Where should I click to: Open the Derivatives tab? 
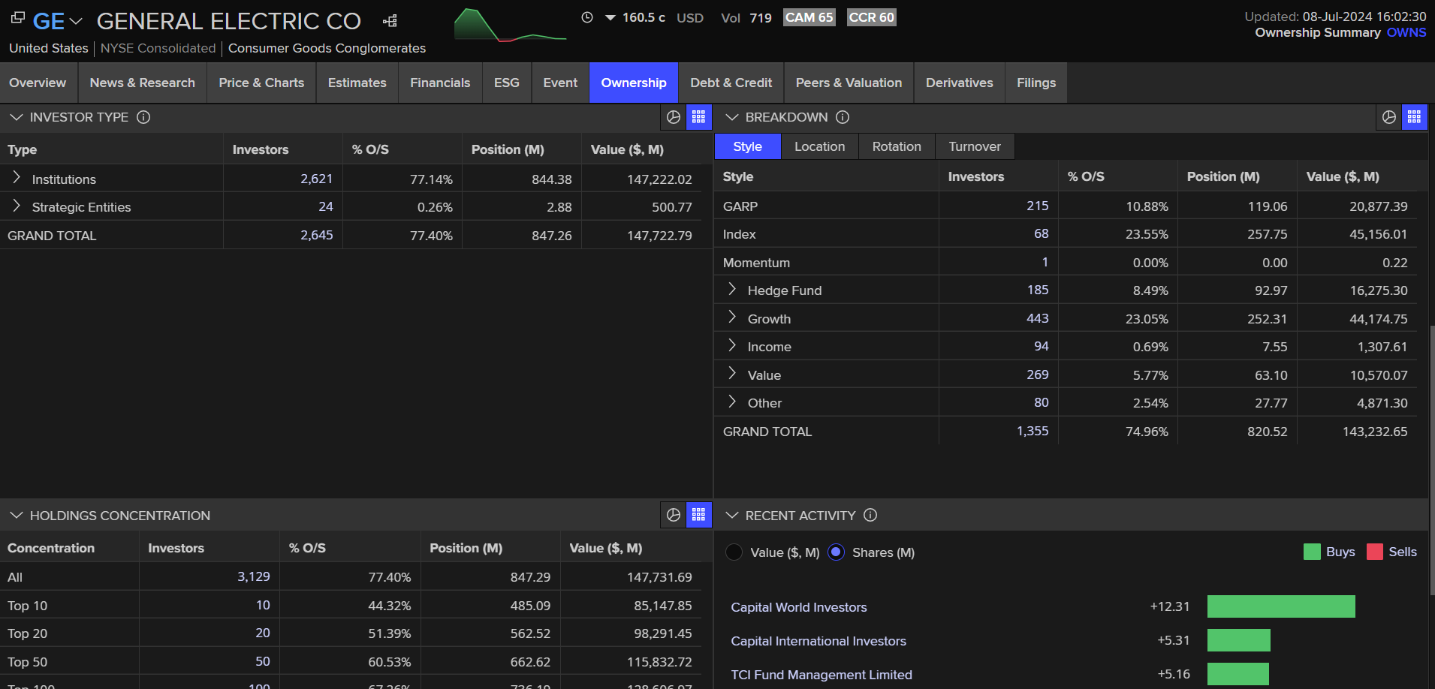coord(960,83)
